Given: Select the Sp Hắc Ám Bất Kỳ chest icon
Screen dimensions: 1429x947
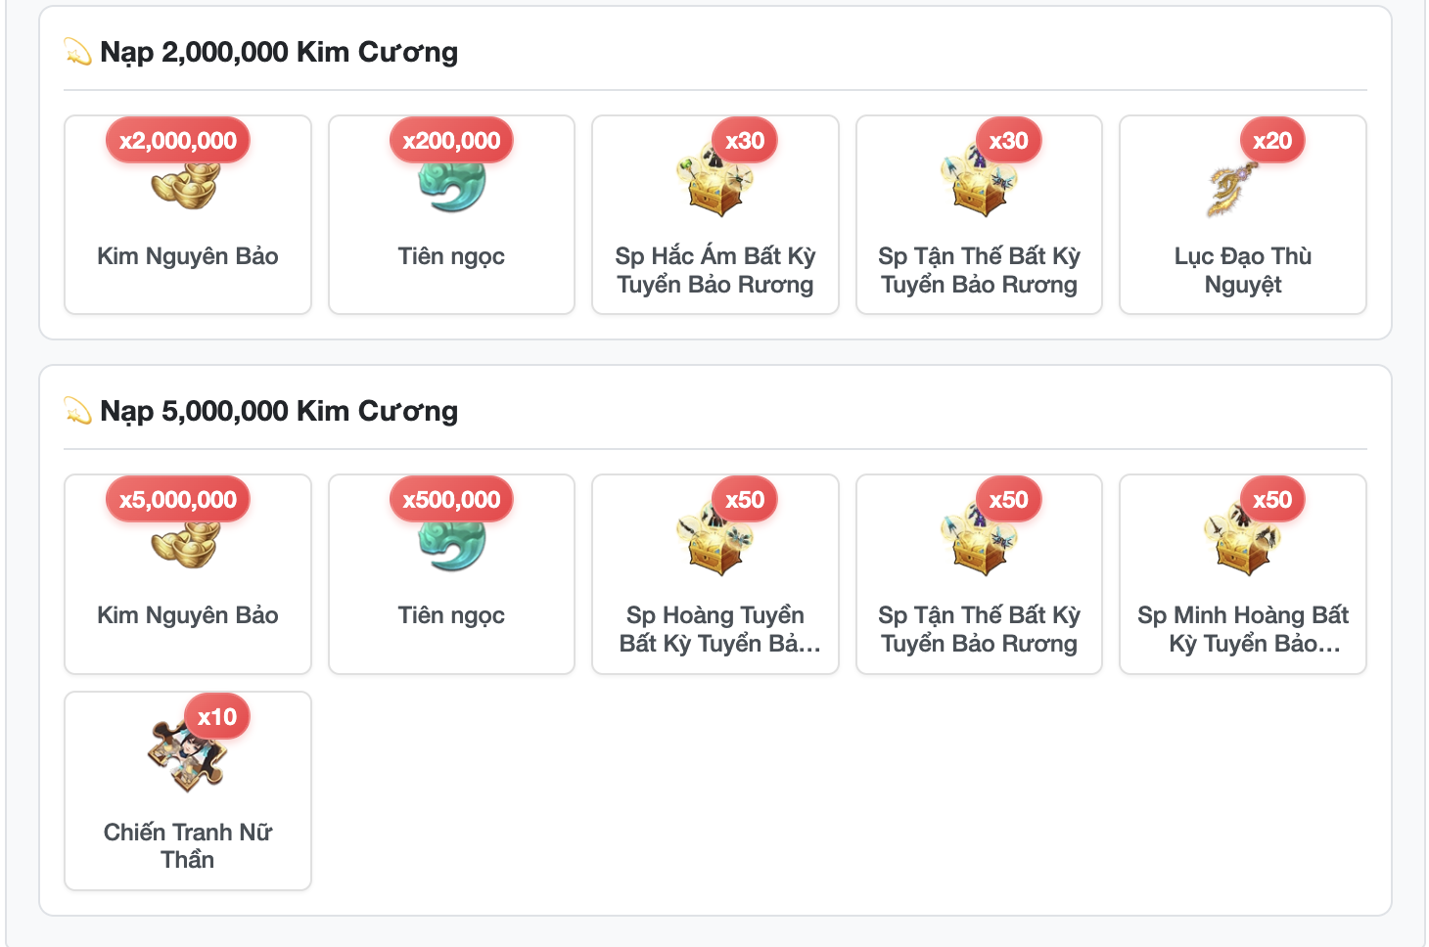Looking at the screenshot, I should (714, 180).
